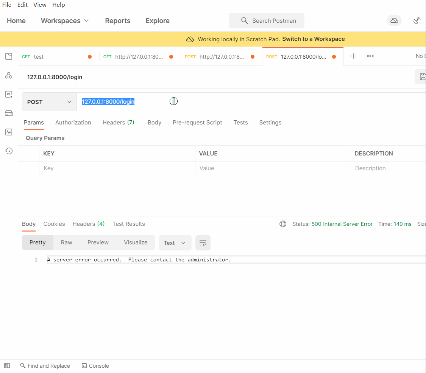Image resolution: width=426 pixels, height=373 pixels.
Task: Open Mock Servers sidebar icon
Action: click(9, 113)
